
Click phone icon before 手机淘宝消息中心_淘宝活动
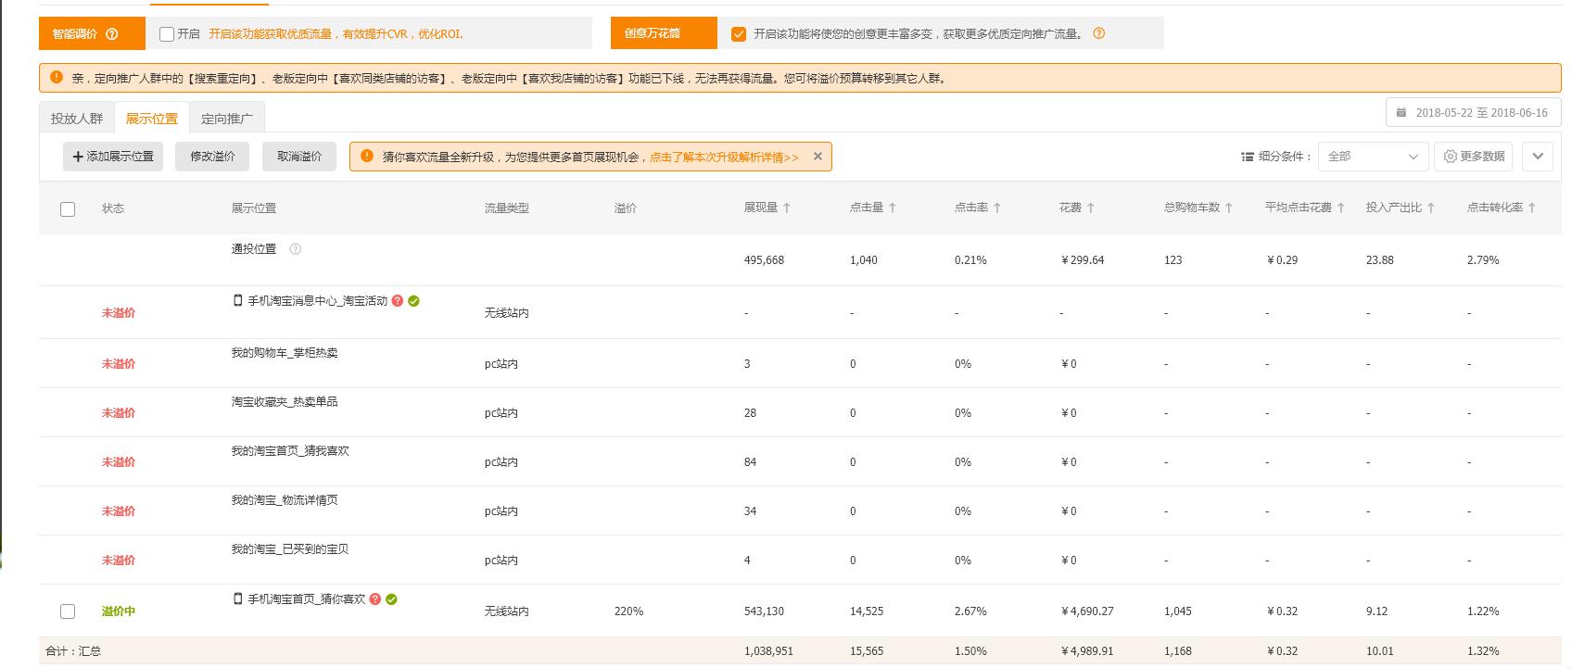pos(238,301)
